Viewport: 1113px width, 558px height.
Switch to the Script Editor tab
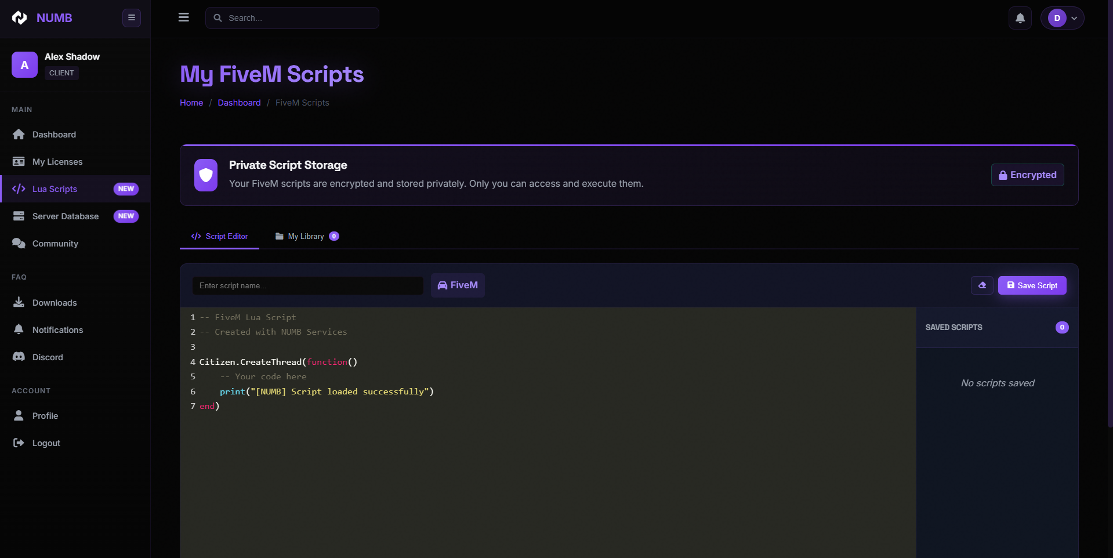tap(219, 237)
